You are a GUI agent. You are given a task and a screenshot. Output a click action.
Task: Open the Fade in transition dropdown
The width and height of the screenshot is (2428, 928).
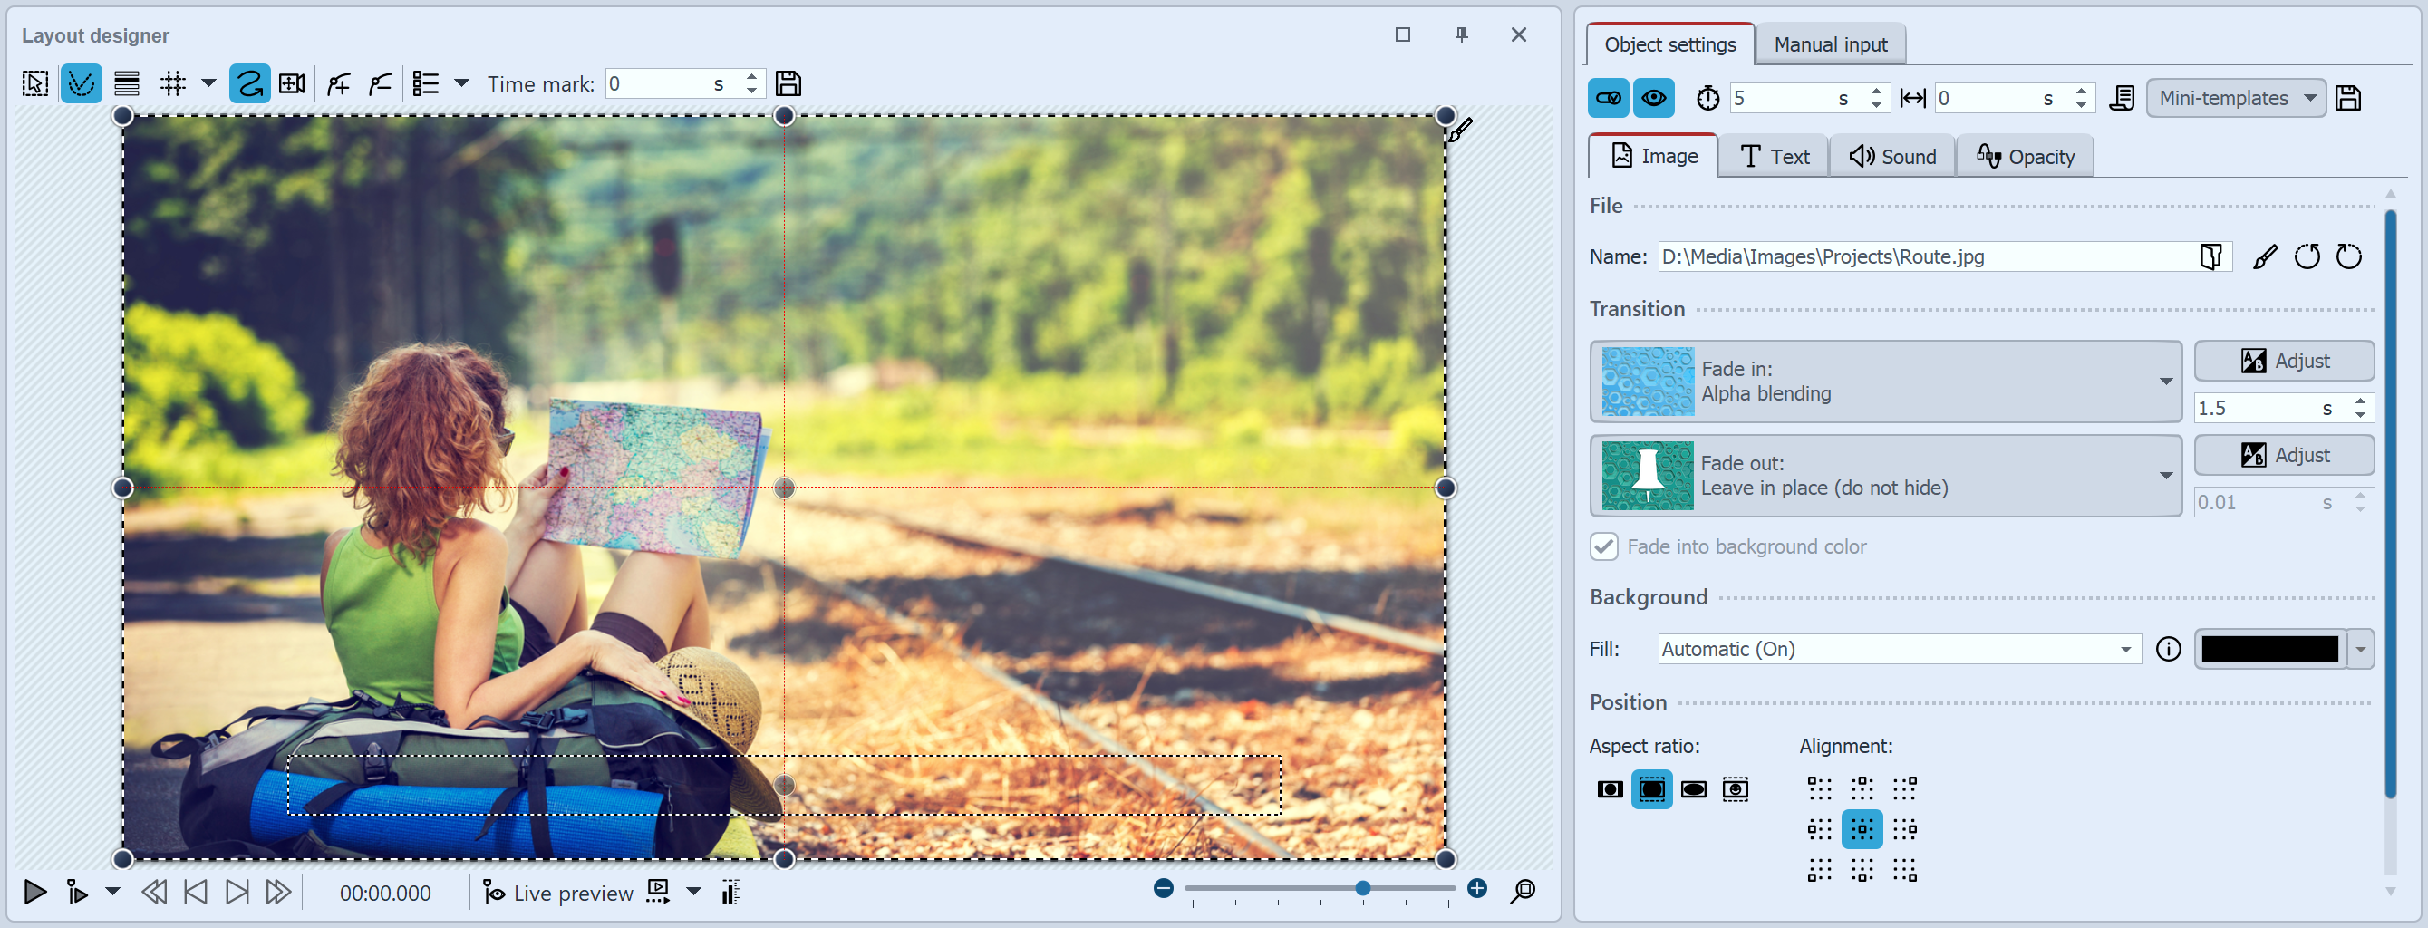pyautogui.click(x=2165, y=382)
